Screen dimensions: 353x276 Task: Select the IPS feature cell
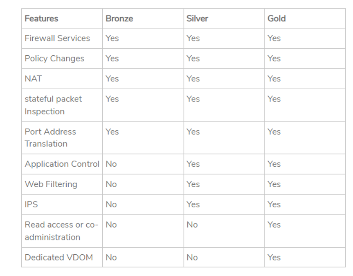(31, 204)
